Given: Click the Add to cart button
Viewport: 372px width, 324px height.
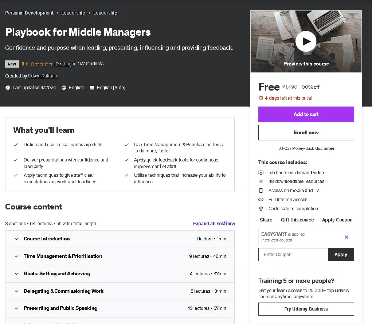Looking at the screenshot, I should 306,115.
